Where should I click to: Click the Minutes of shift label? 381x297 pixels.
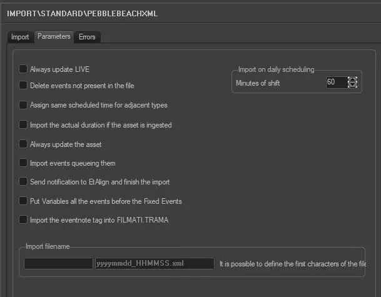pos(258,83)
